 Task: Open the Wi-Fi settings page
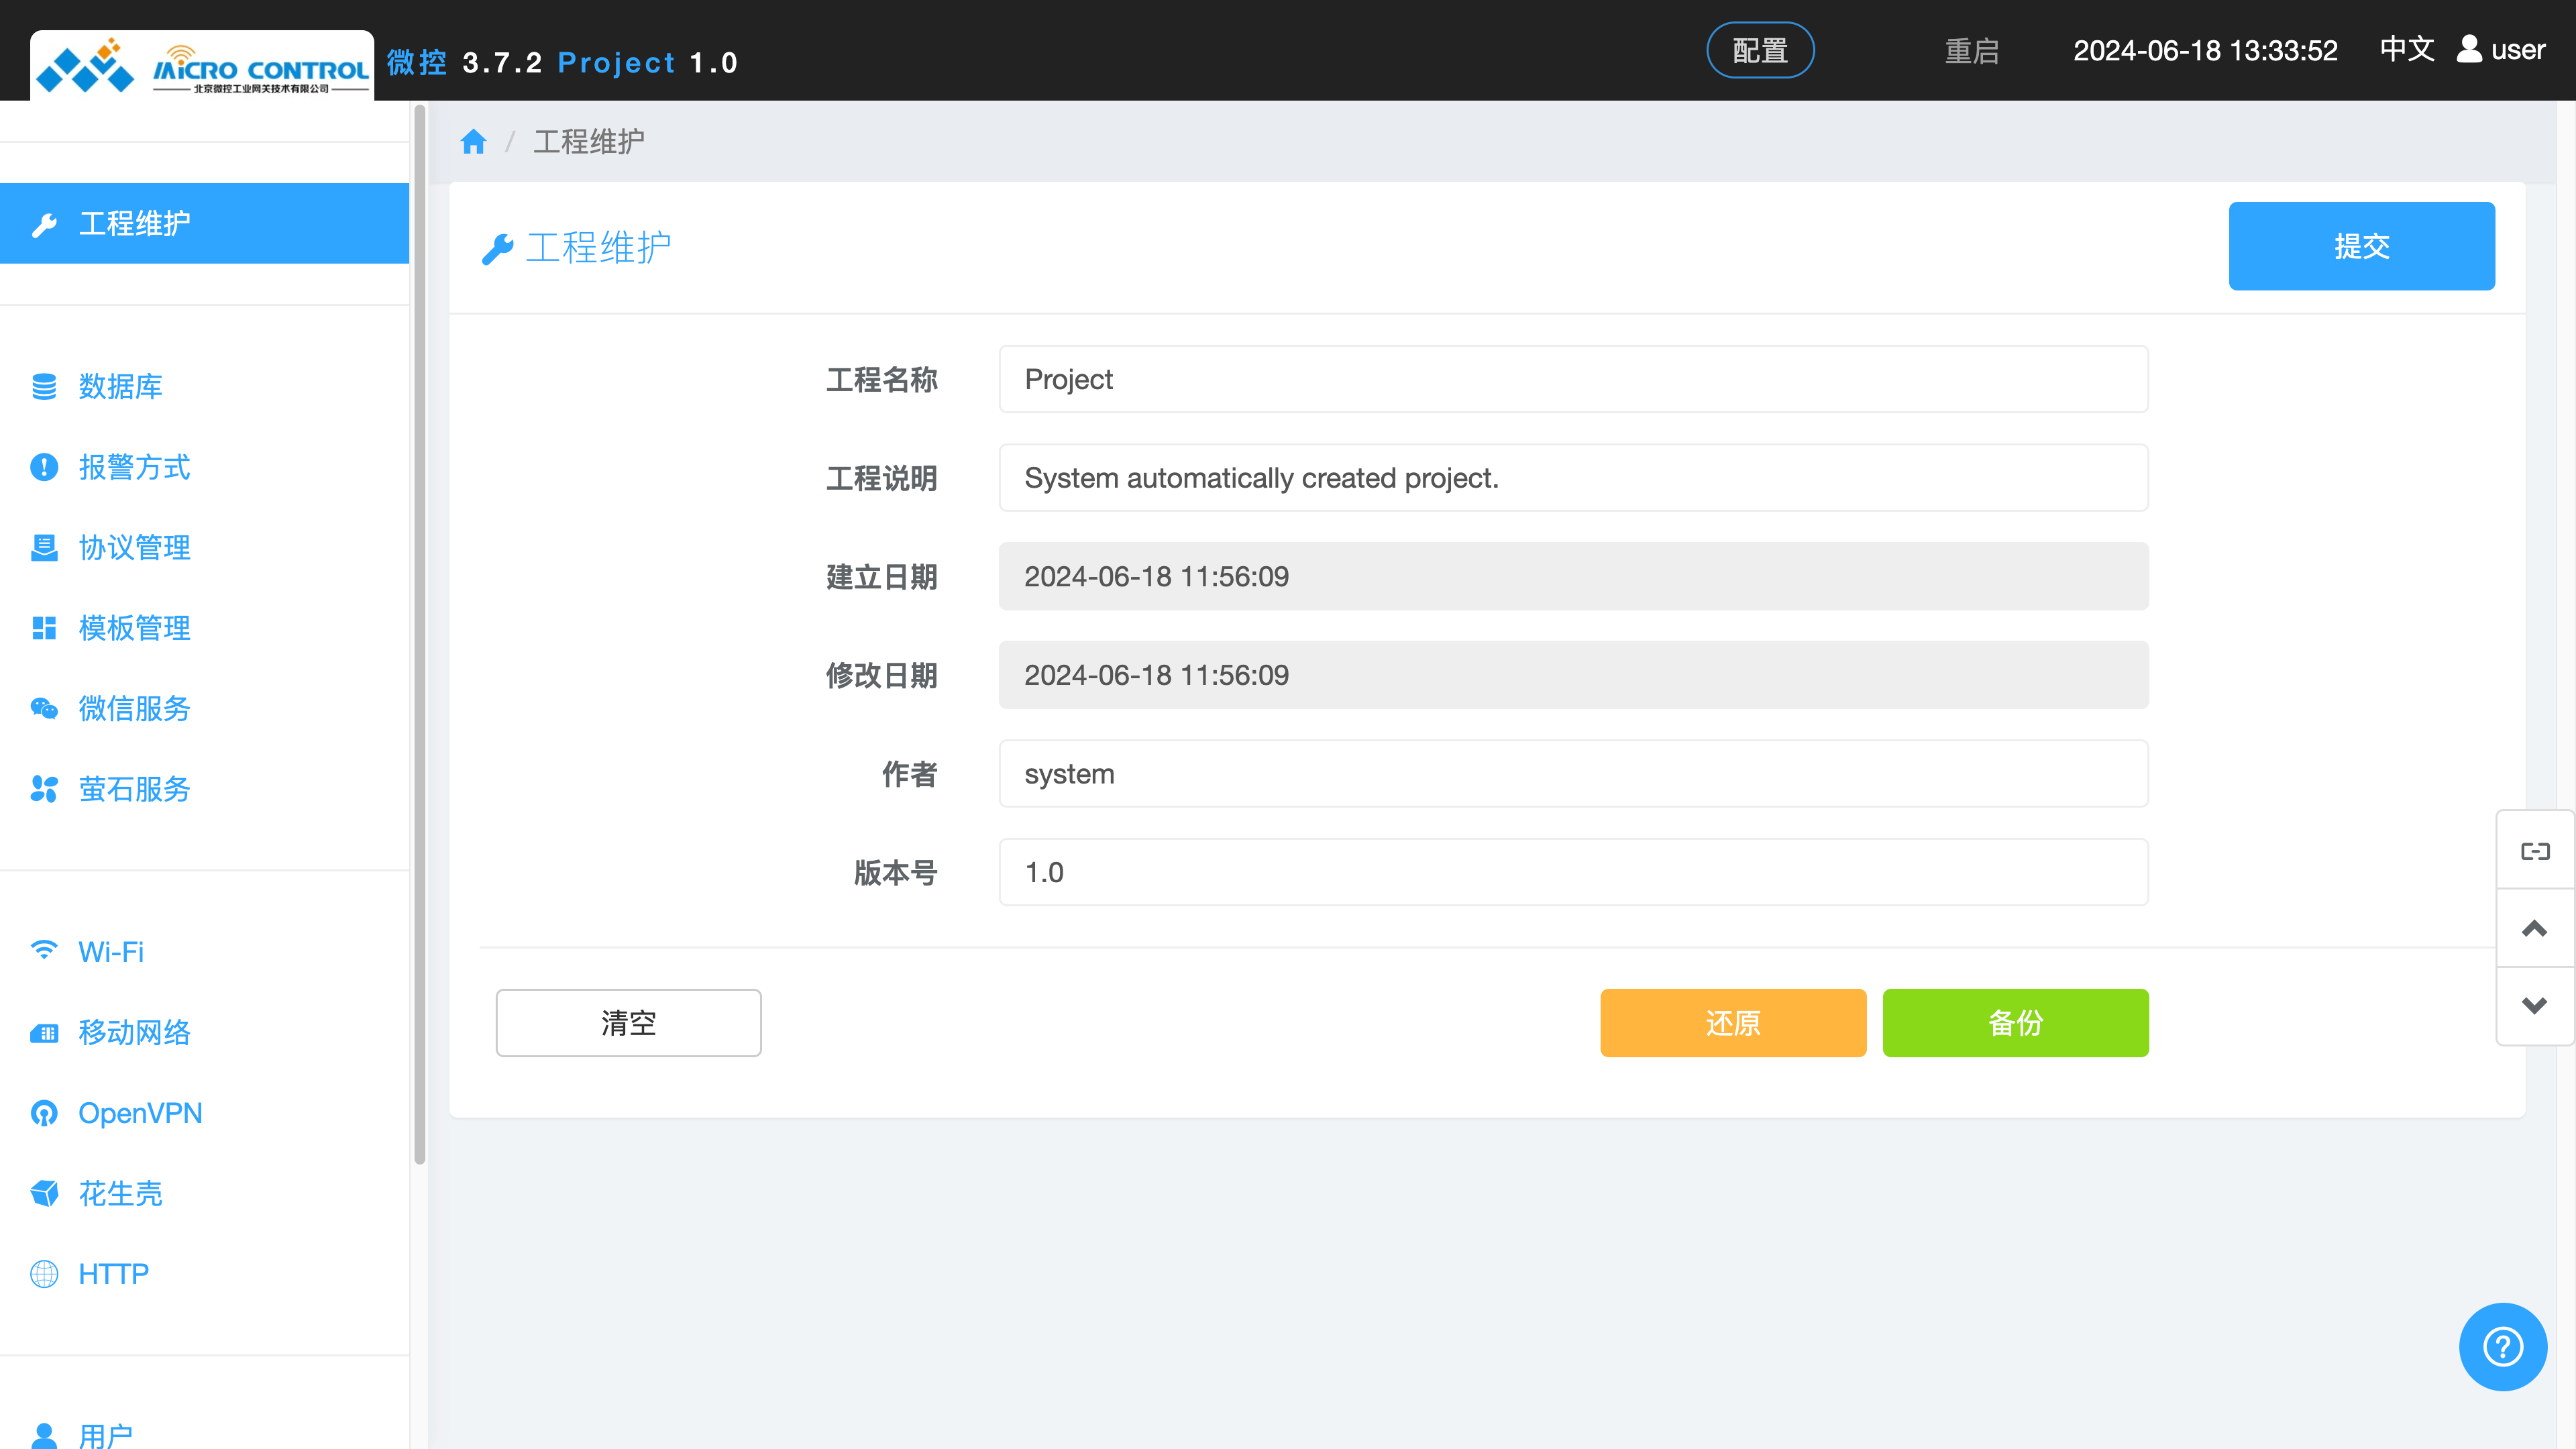(x=111, y=951)
